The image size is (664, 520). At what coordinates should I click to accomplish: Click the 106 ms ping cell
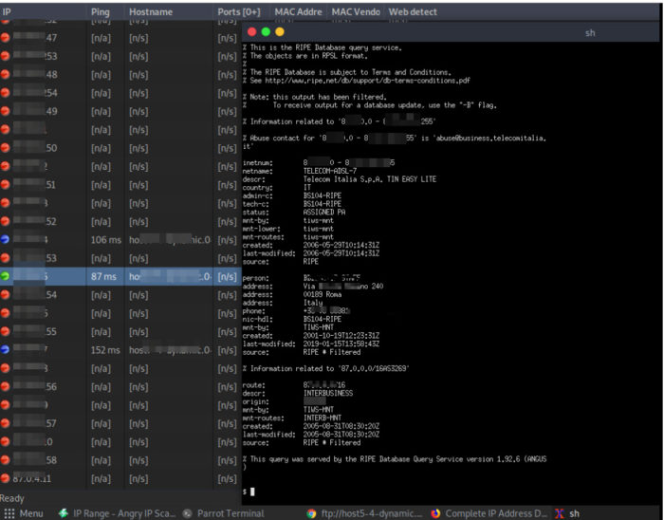point(106,240)
